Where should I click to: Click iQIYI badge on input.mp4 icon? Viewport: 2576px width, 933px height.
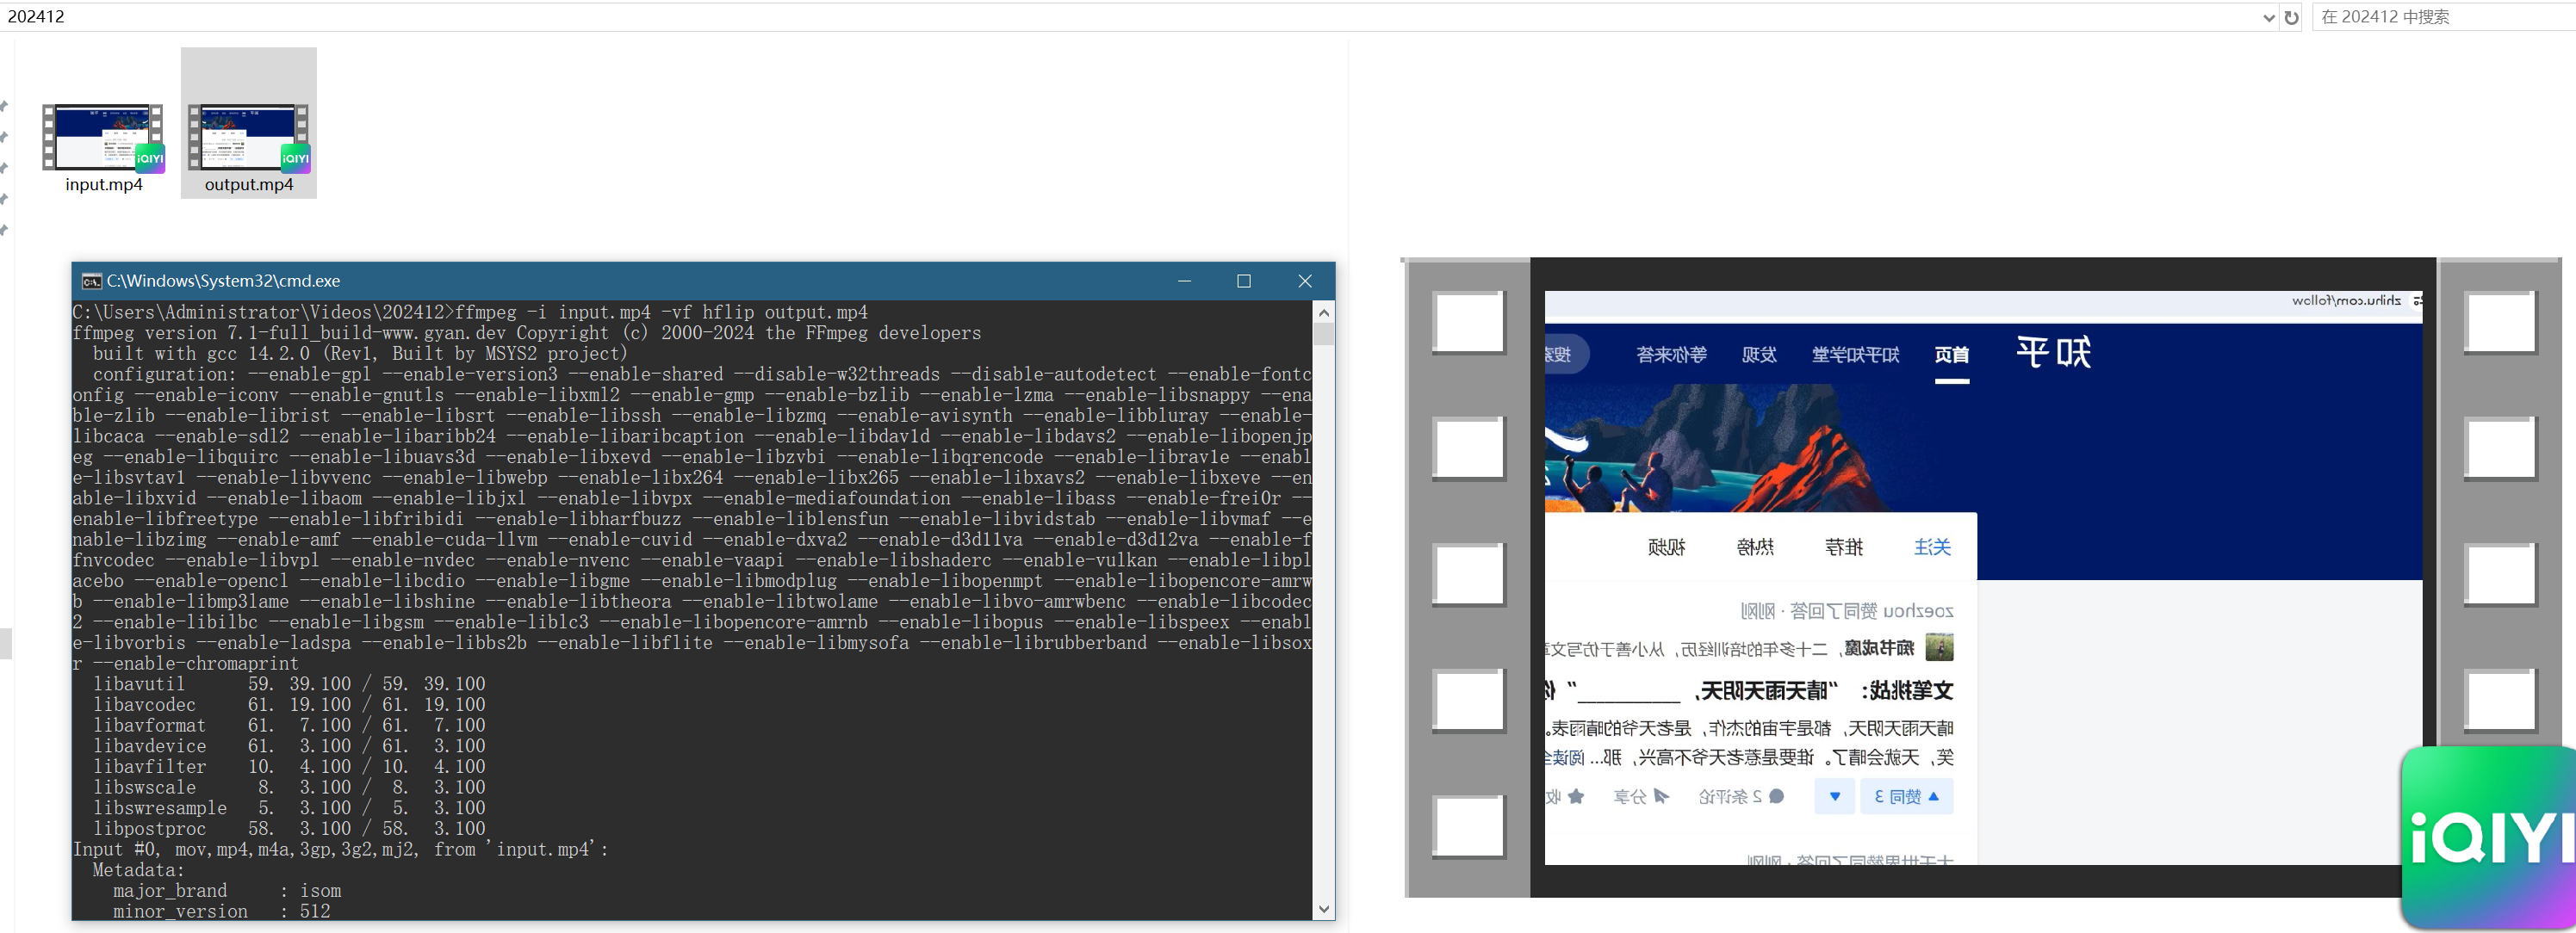(150, 158)
